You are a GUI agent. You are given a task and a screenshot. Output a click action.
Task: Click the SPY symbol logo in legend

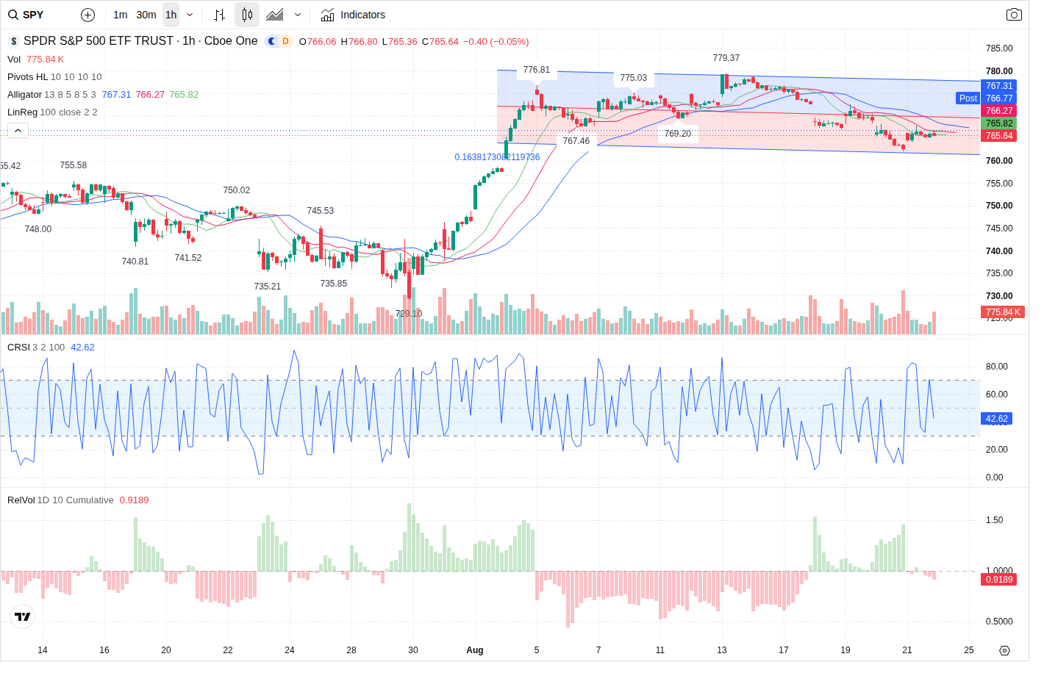pyautogui.click(x=13, y=42)
